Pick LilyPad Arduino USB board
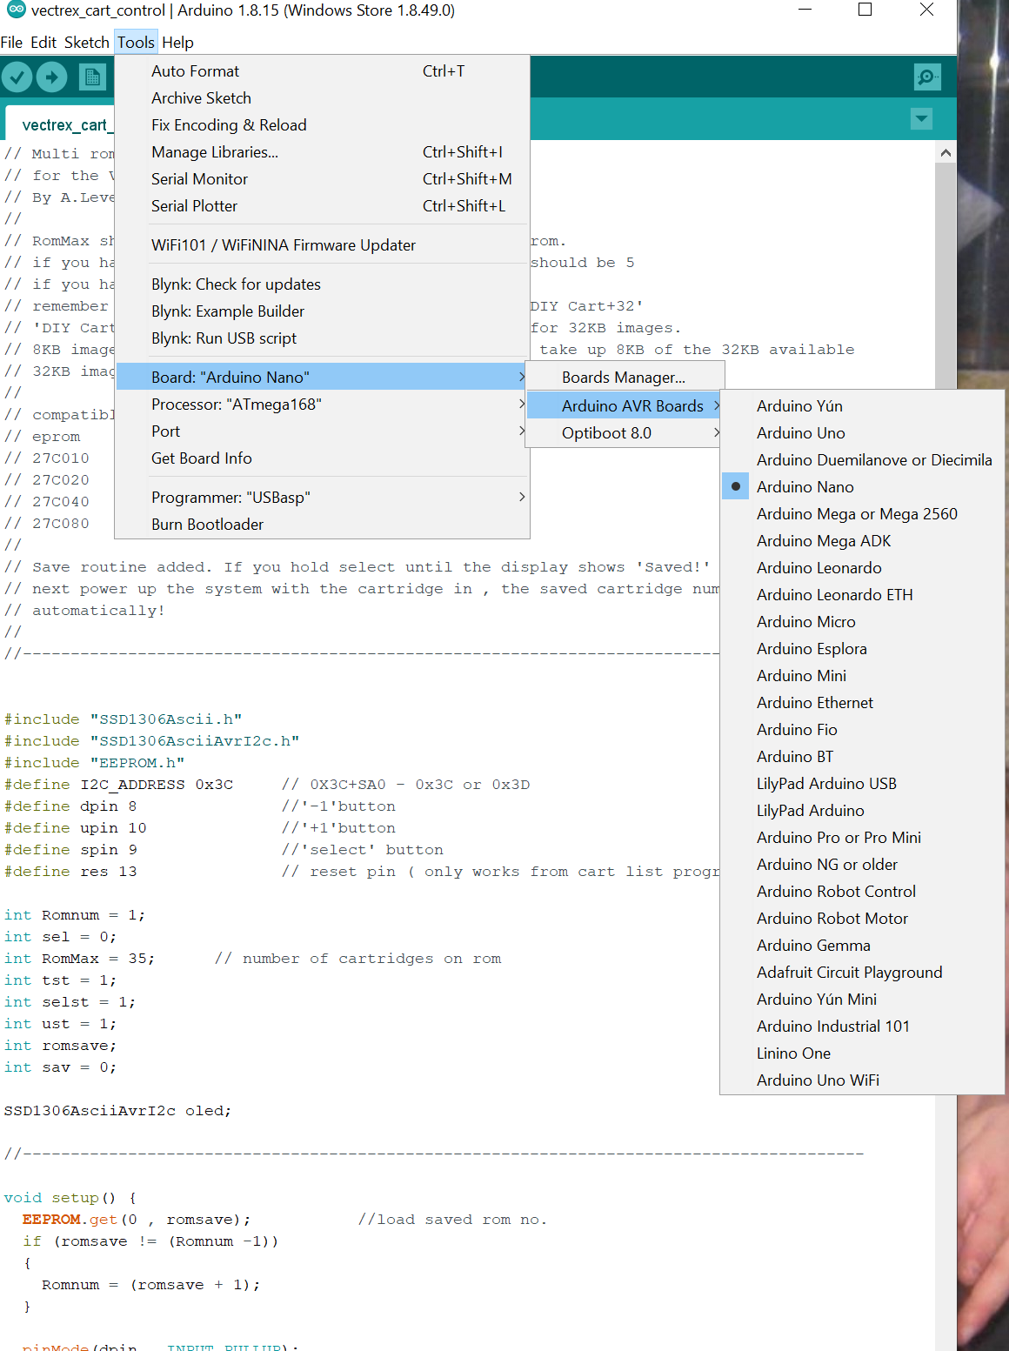Screen dimensions: 1009x1351 pyautogui.click(x=863, y=784)
